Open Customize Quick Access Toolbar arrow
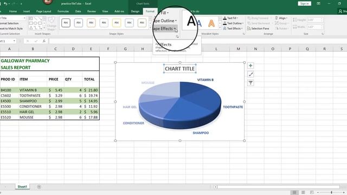Viewport: 347px width, 195px height. 21,4
